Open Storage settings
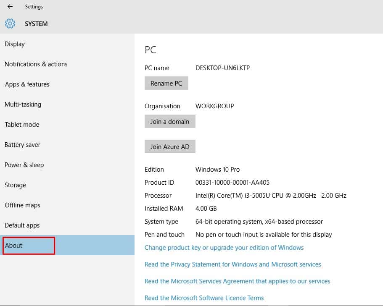The image size is (383, 306). tap(16, 185)
